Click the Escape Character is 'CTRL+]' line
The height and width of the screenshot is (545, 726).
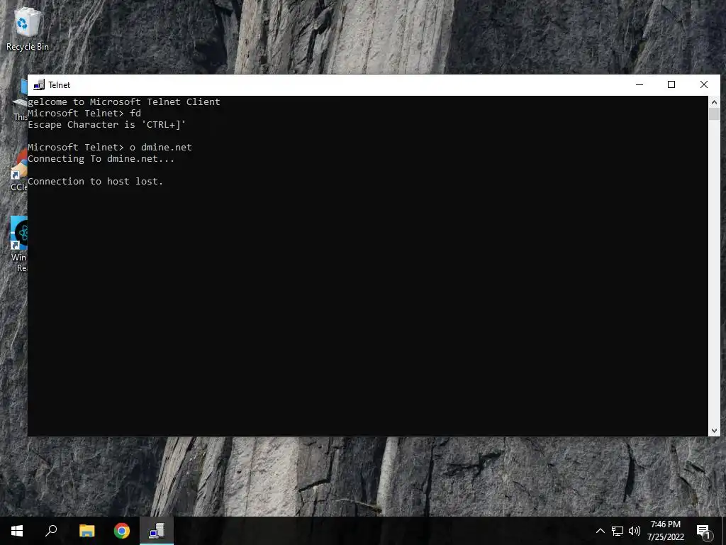tap(106, 125)
